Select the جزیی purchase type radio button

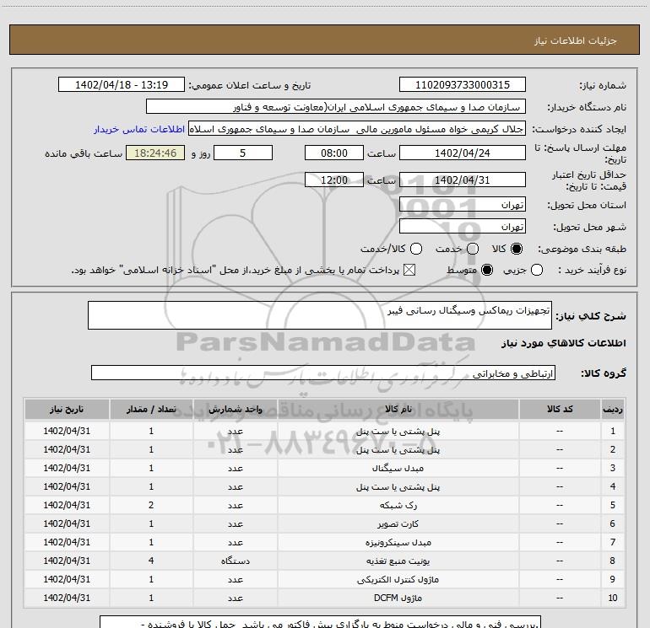(536, 270)
